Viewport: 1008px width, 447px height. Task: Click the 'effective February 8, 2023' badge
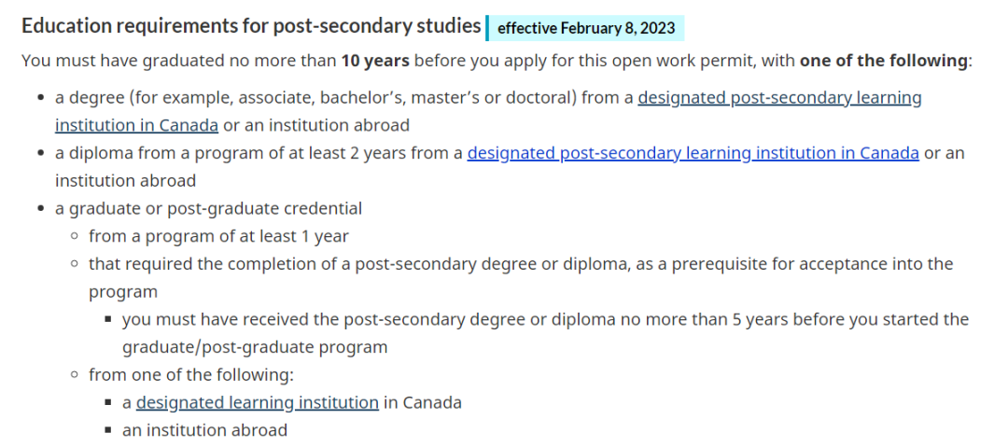pos(586,28)
